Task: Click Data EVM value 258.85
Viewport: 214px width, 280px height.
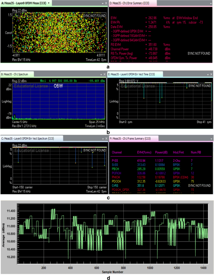Action: [x=152, y=27]
